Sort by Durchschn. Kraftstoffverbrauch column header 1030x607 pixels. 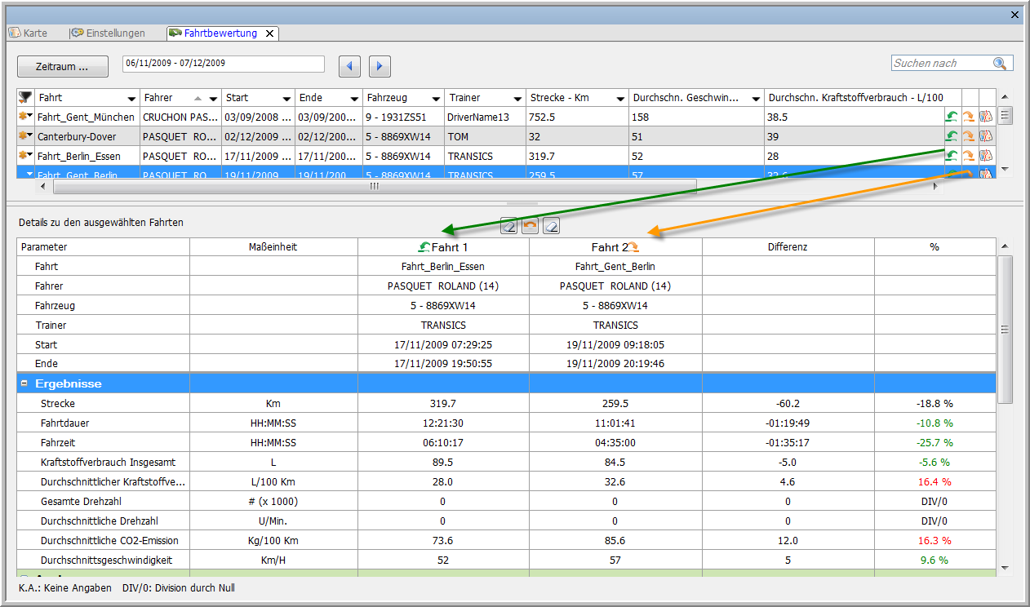856,98
